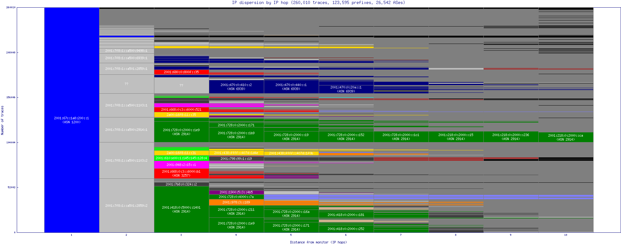Pick the 2001:7f8:1::a500:1103:1 block
The width and height of the screenshot is (621, 244).
[x=127, y=106]
